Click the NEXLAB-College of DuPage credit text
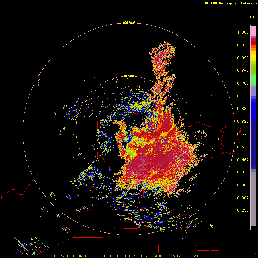 229,3
